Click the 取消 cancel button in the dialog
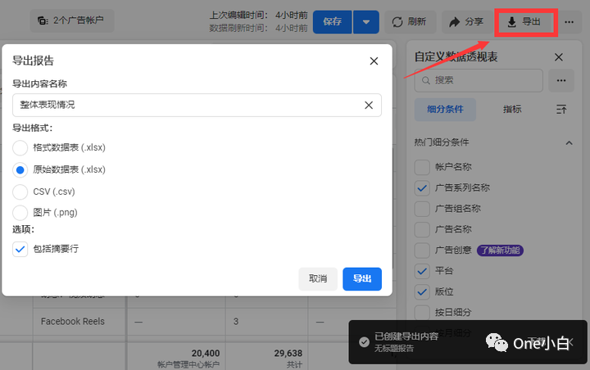Screen dimensions: 590x370 [318, 278]
